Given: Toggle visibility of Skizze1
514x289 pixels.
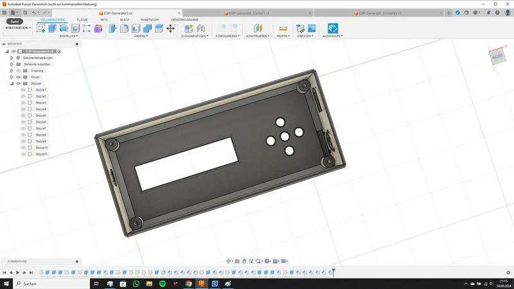Looking at the screenshot, I should [x=23, y=90].
